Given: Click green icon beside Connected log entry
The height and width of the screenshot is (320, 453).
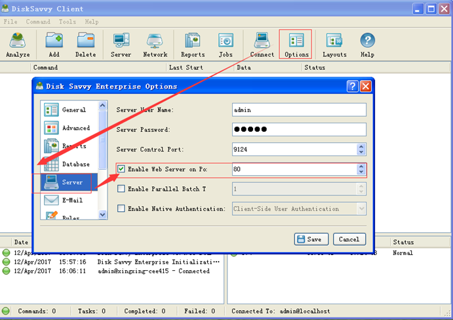Looking at the screenshot, I should (6, 271).
